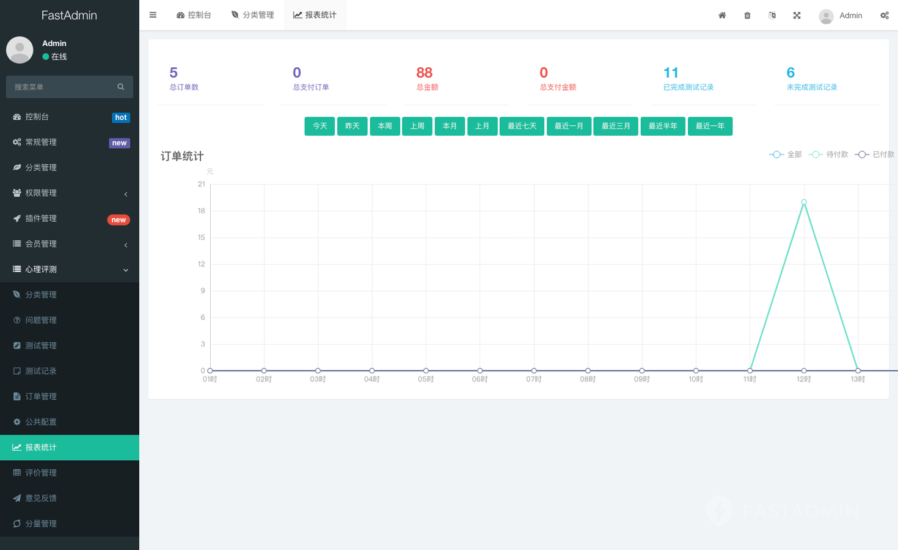Focus the 搜索菜单 search field
This screenshot has height=550, width=898.
click(61, 87)
